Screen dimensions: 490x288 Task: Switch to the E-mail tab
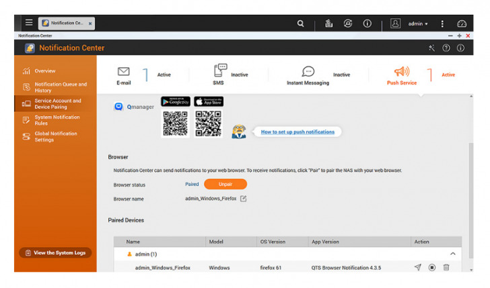[x=124, y=75]
